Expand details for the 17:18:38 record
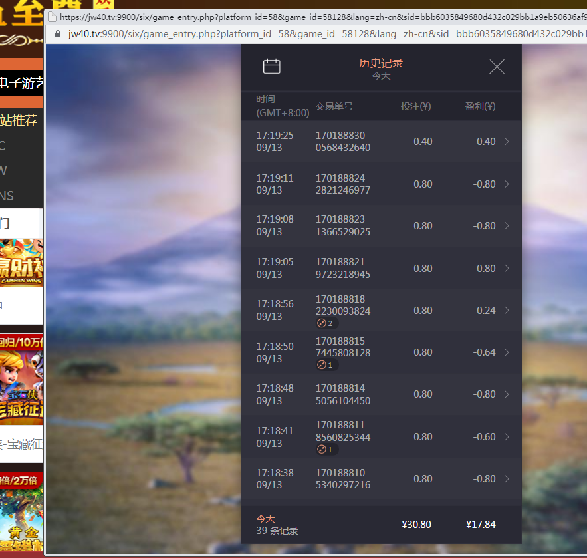 click(x=507, y=479)
